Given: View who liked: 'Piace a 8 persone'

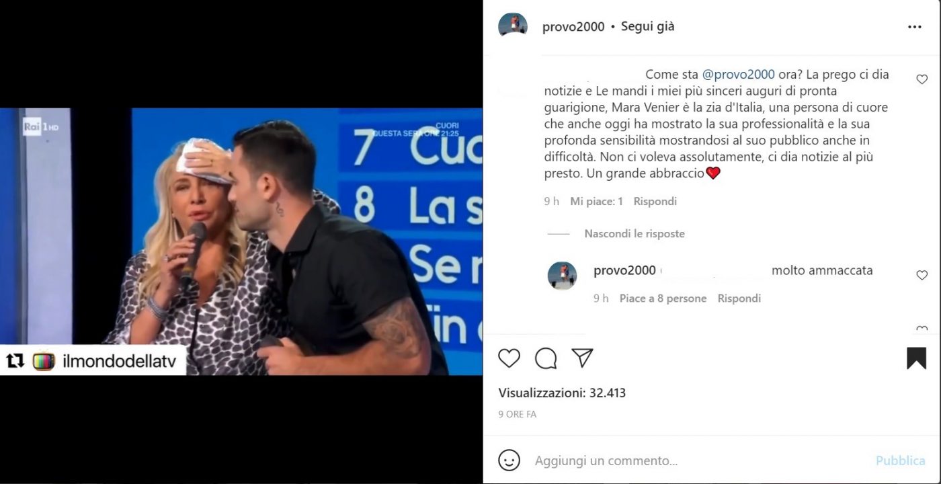Looking at the screenshot, I should [663, 298].
